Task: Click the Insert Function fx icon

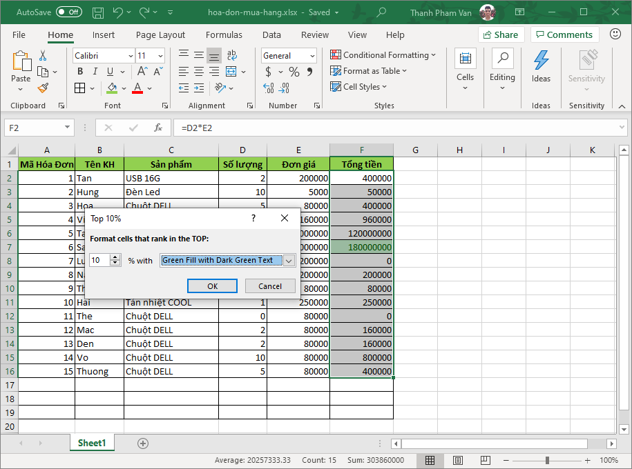Action: coord(158,128)
